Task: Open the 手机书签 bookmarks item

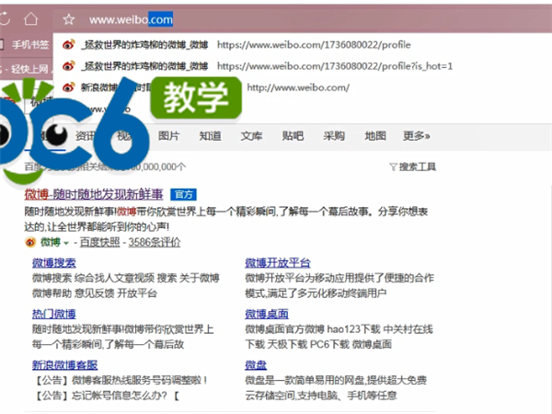Action: (30, 45)
